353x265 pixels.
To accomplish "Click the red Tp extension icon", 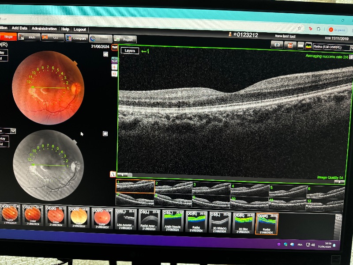I will pyautogui.click(x=310, y=29).
